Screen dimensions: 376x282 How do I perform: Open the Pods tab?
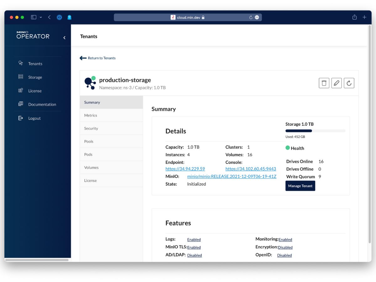coord(111,154)
